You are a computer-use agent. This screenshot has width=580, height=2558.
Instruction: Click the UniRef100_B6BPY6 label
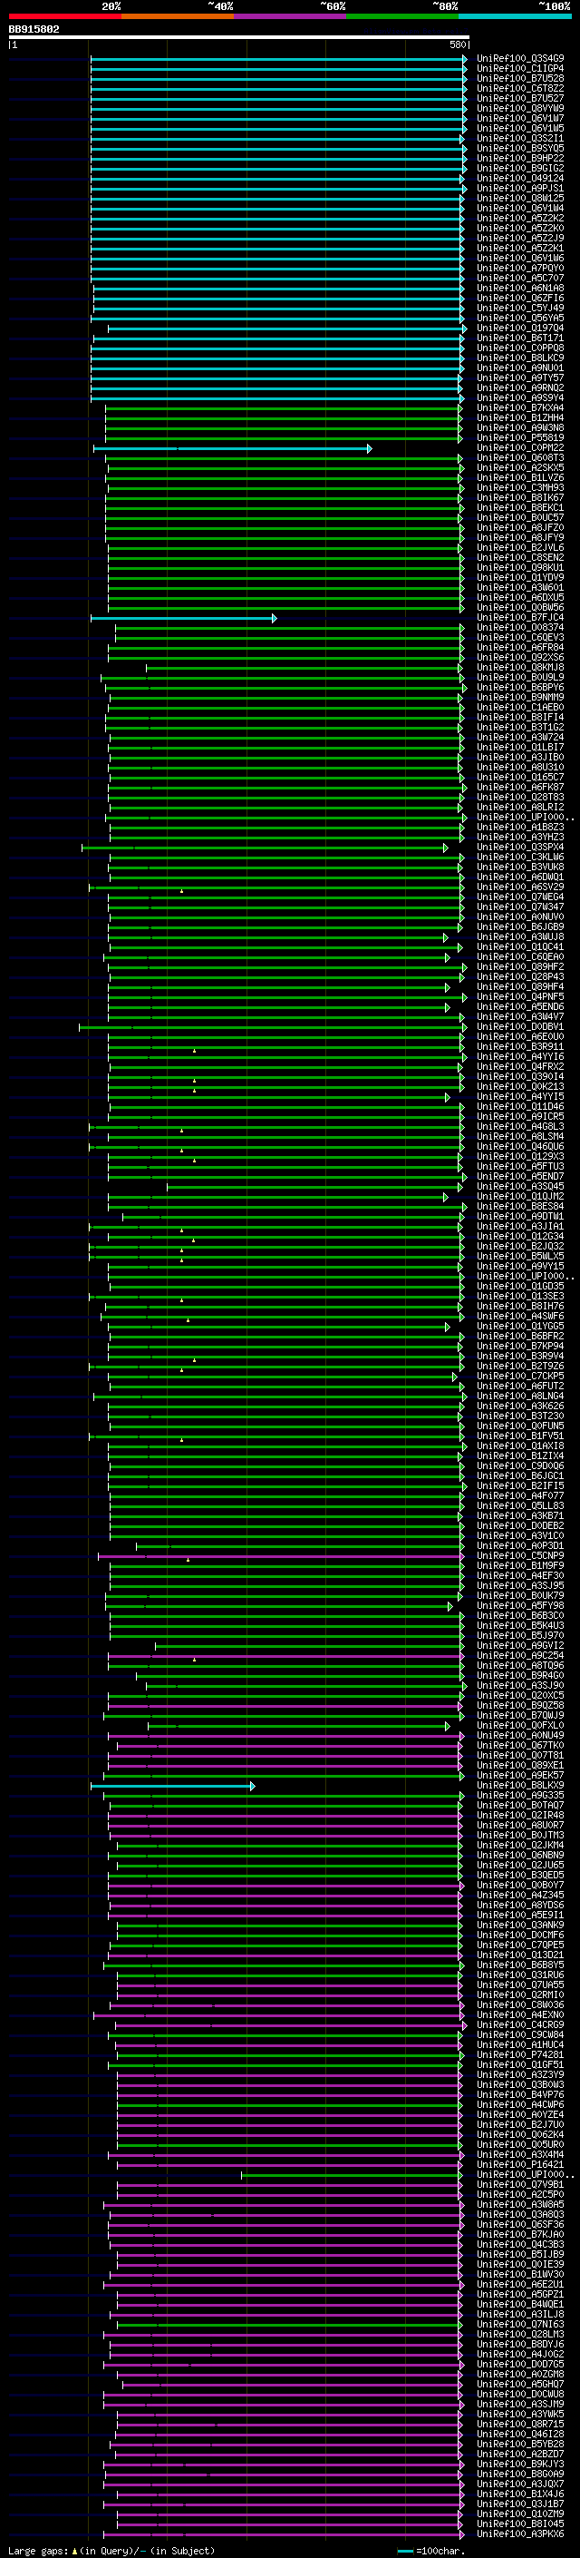519,688
